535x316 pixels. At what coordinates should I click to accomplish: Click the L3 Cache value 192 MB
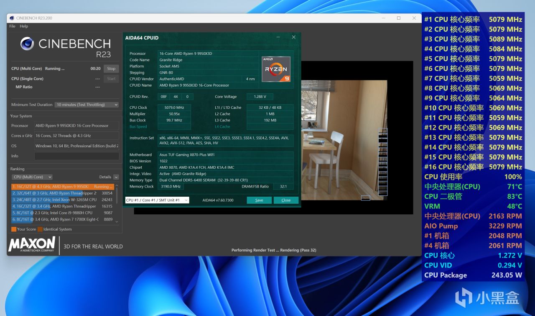click(270, 120)
